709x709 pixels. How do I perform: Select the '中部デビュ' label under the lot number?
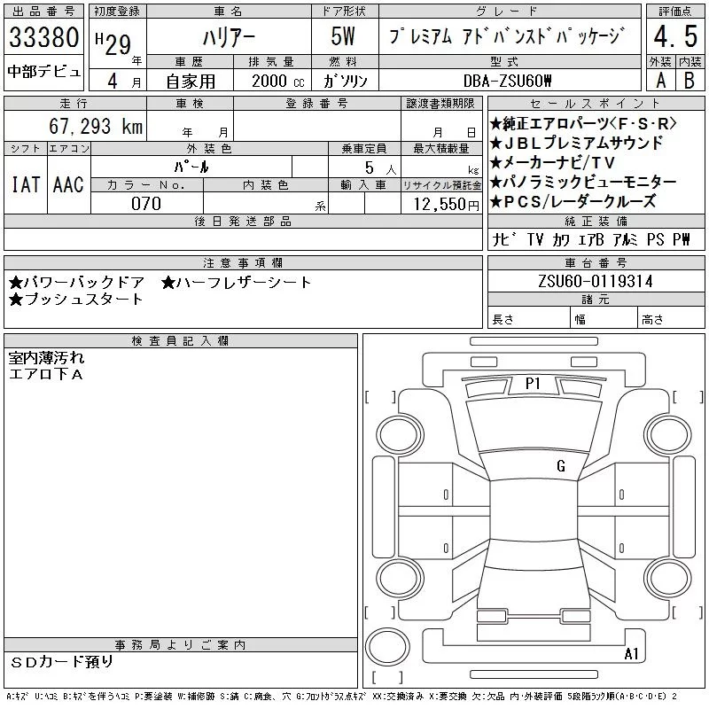(43, 72)
